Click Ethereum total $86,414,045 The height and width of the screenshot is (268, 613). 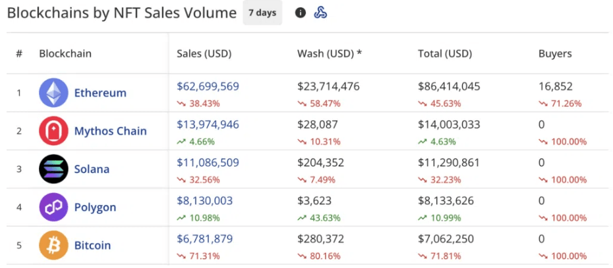[449, 86]
